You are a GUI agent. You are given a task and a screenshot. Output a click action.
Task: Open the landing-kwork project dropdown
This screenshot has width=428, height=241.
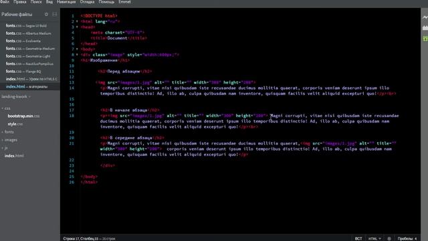point(16,96)
